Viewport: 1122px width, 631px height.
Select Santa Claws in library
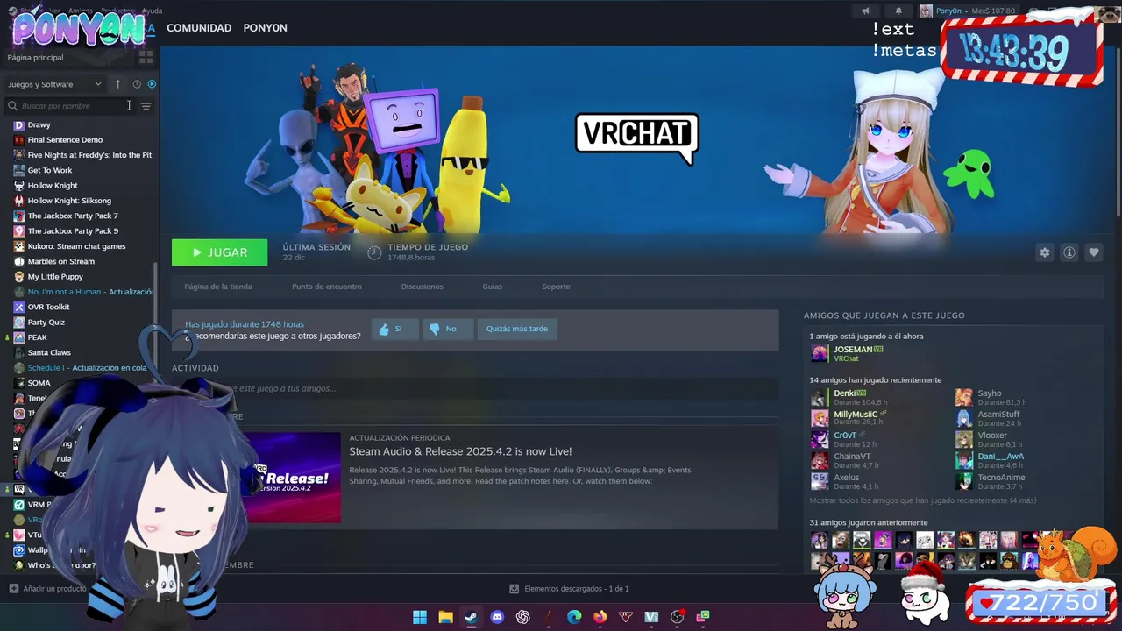[49, 352]
